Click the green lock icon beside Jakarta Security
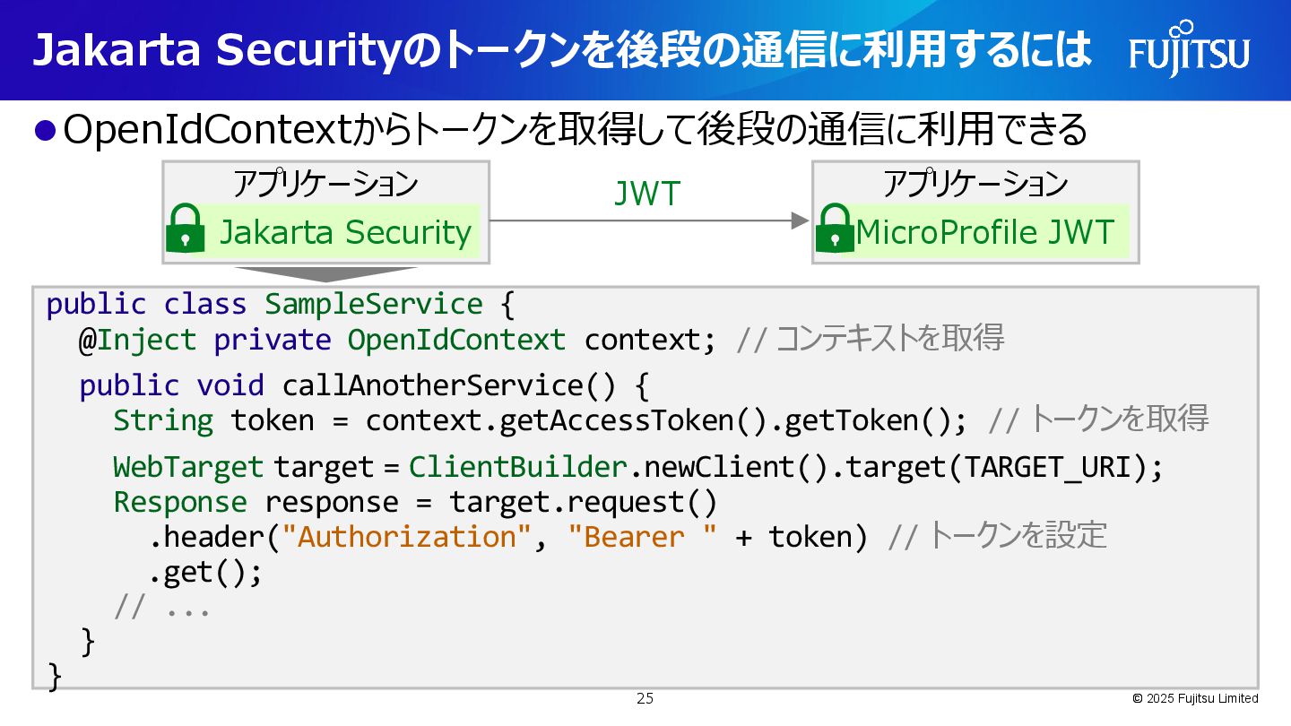This screenshot has height=726, width=1291. point(186,229)
